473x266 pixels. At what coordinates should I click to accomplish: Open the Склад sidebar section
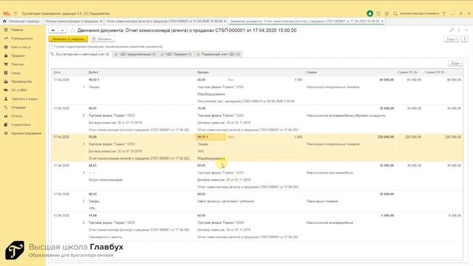16,72
